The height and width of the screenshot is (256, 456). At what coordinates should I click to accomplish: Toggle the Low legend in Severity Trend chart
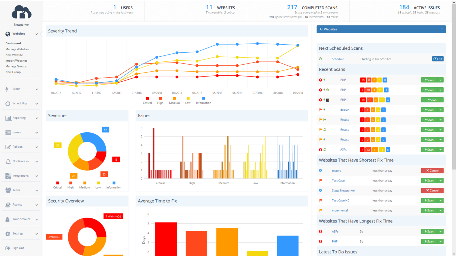click(x=188, y=100)
